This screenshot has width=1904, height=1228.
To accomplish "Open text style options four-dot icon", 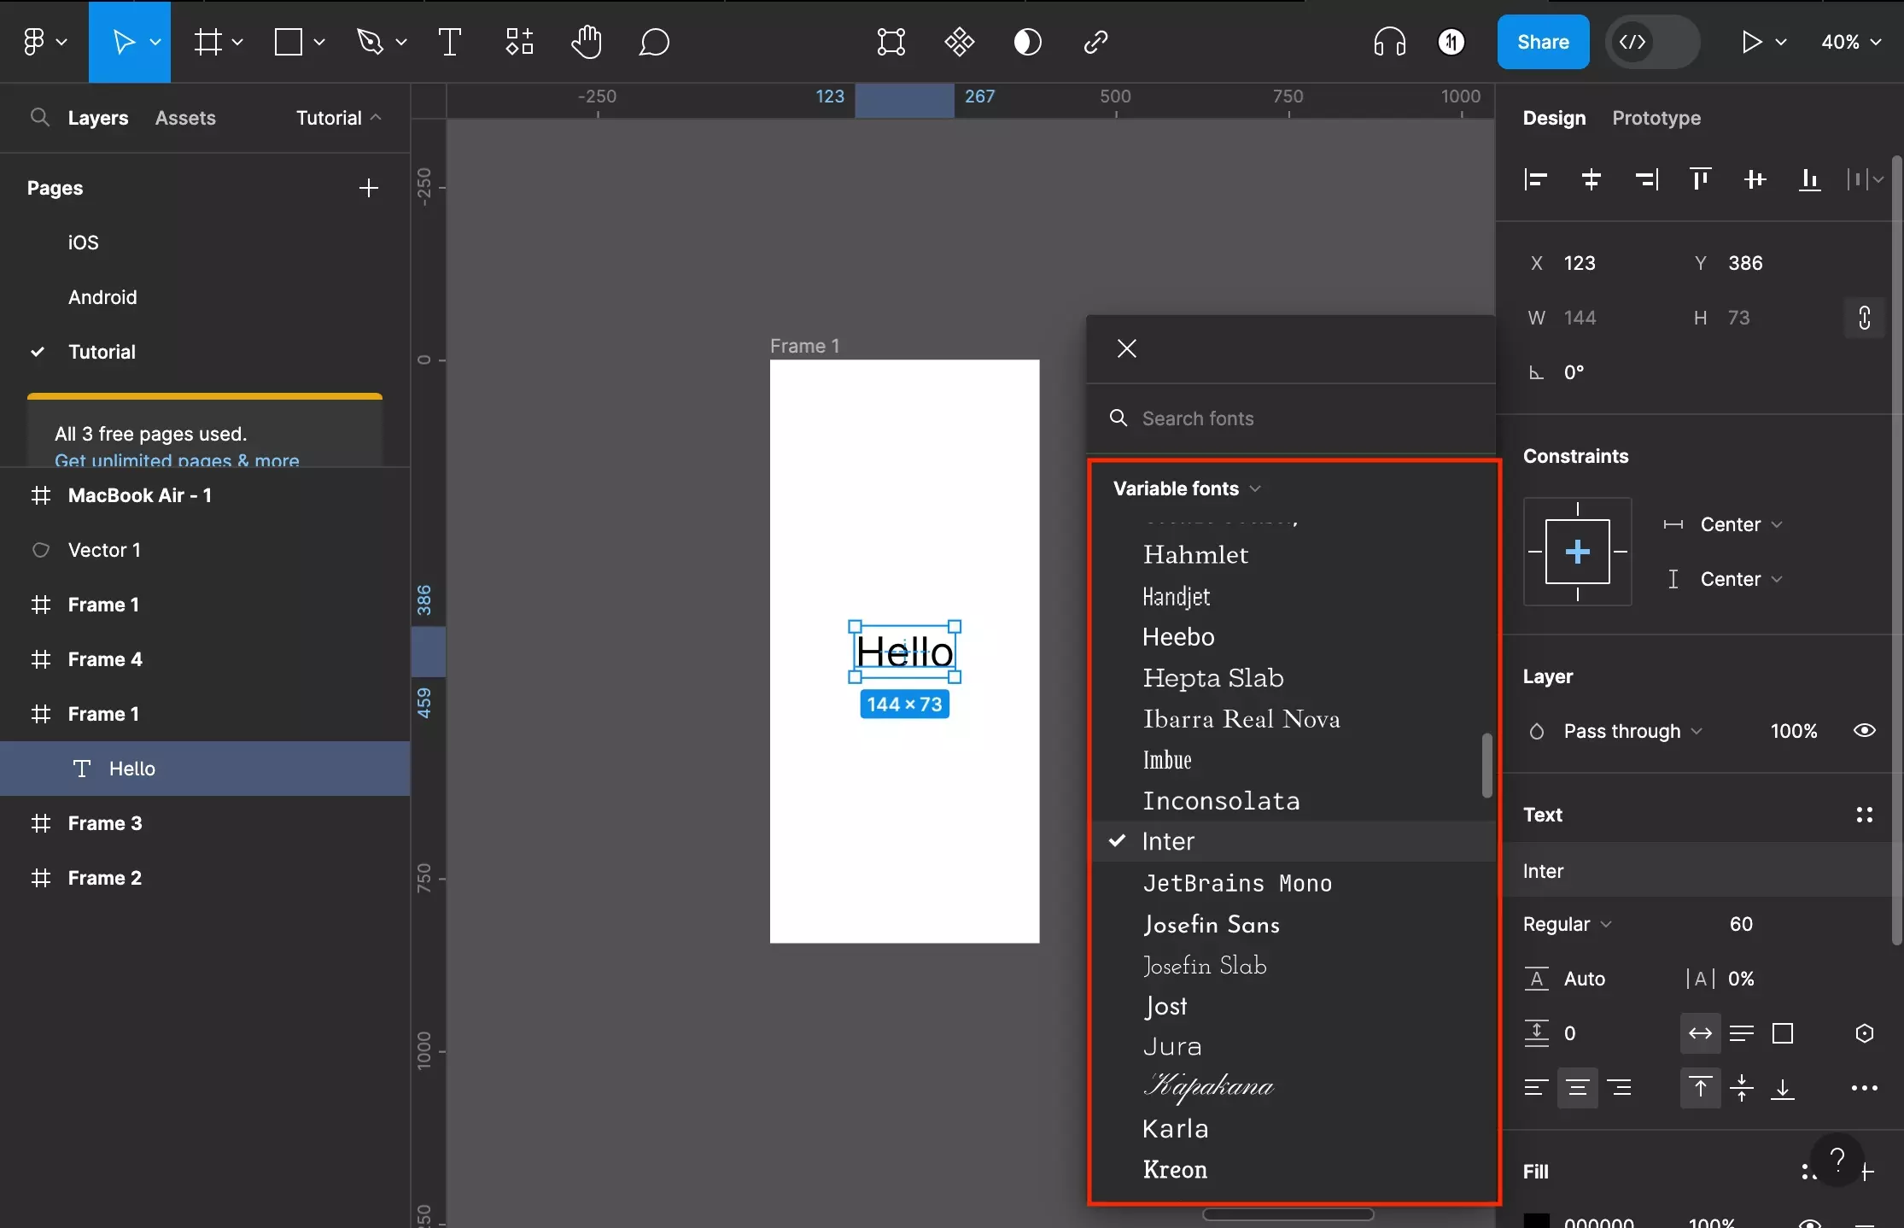I will (x=1865, y=815).
